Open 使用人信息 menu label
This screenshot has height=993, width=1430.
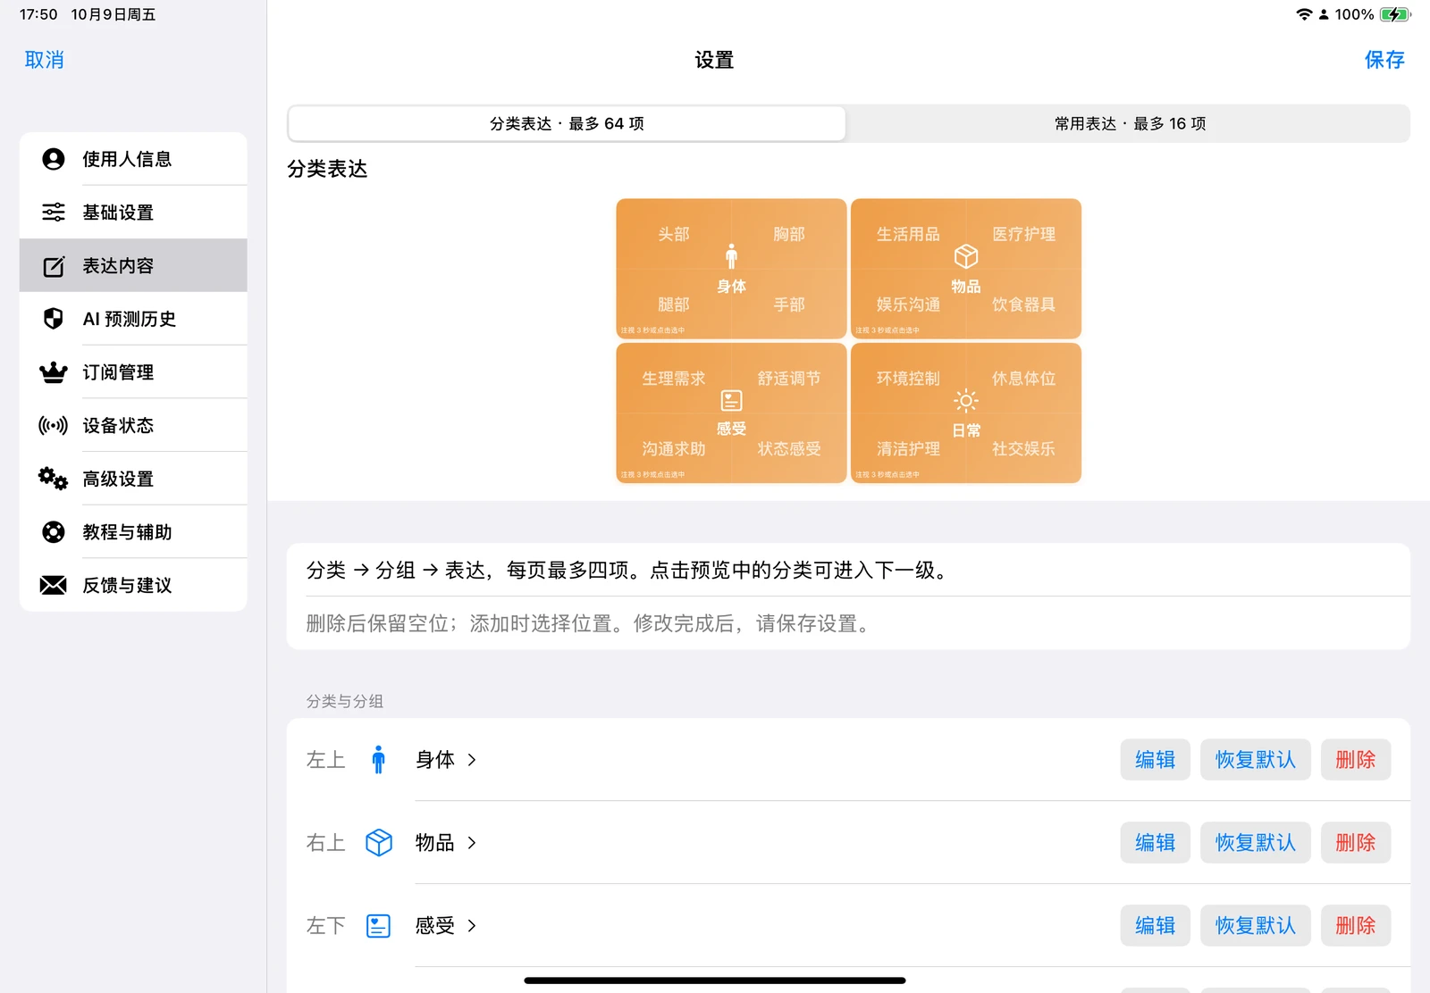tap(127, 159)
